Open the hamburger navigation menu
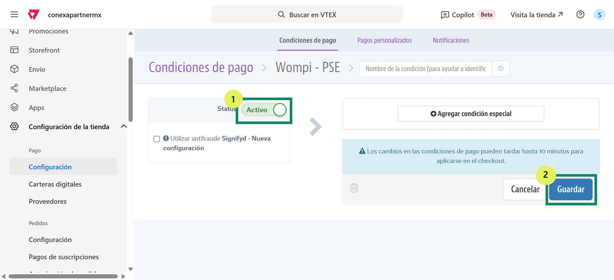This screenshot has height=280, width=614. coord(14,15)
